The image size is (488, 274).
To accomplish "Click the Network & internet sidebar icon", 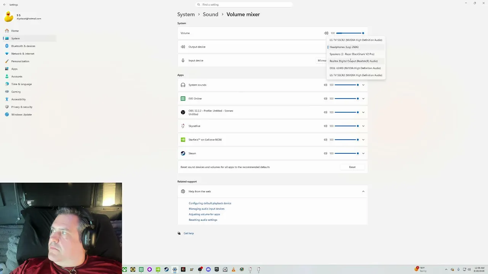I will (x=7, y=54).
